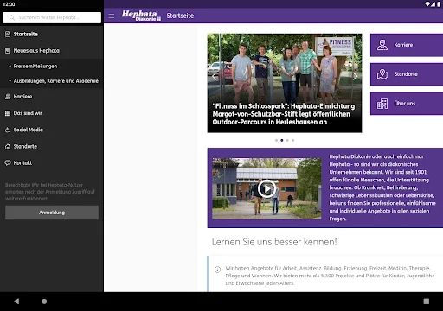
Task: Click the Startseite page icon in sidebar
Action: (x=8, y=35)
